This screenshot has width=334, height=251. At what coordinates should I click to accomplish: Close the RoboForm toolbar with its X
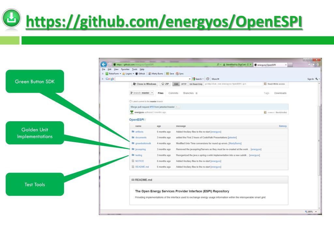point(103,74)
